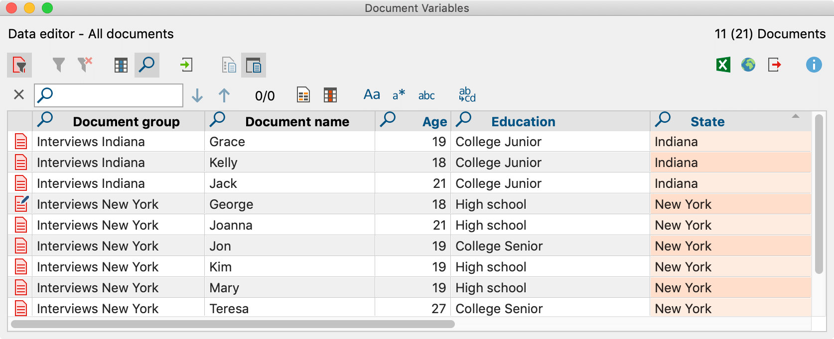Click the export red arrow icon
Screen dimensions: 834x339
pos(774,65)
